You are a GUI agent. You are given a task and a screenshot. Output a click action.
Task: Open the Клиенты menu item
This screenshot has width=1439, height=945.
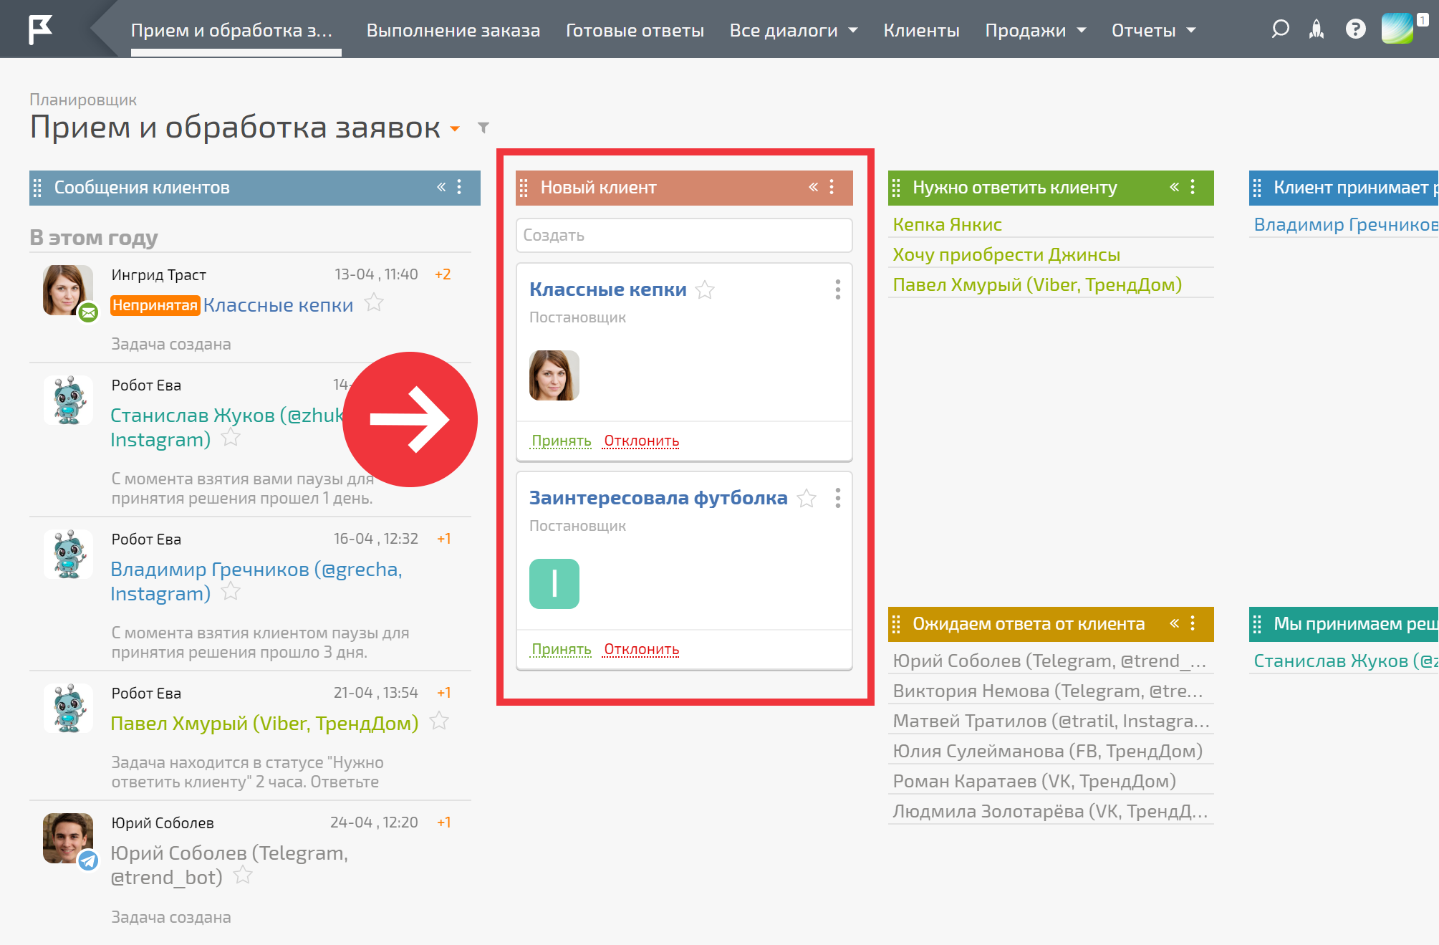[x=921, y=30]
